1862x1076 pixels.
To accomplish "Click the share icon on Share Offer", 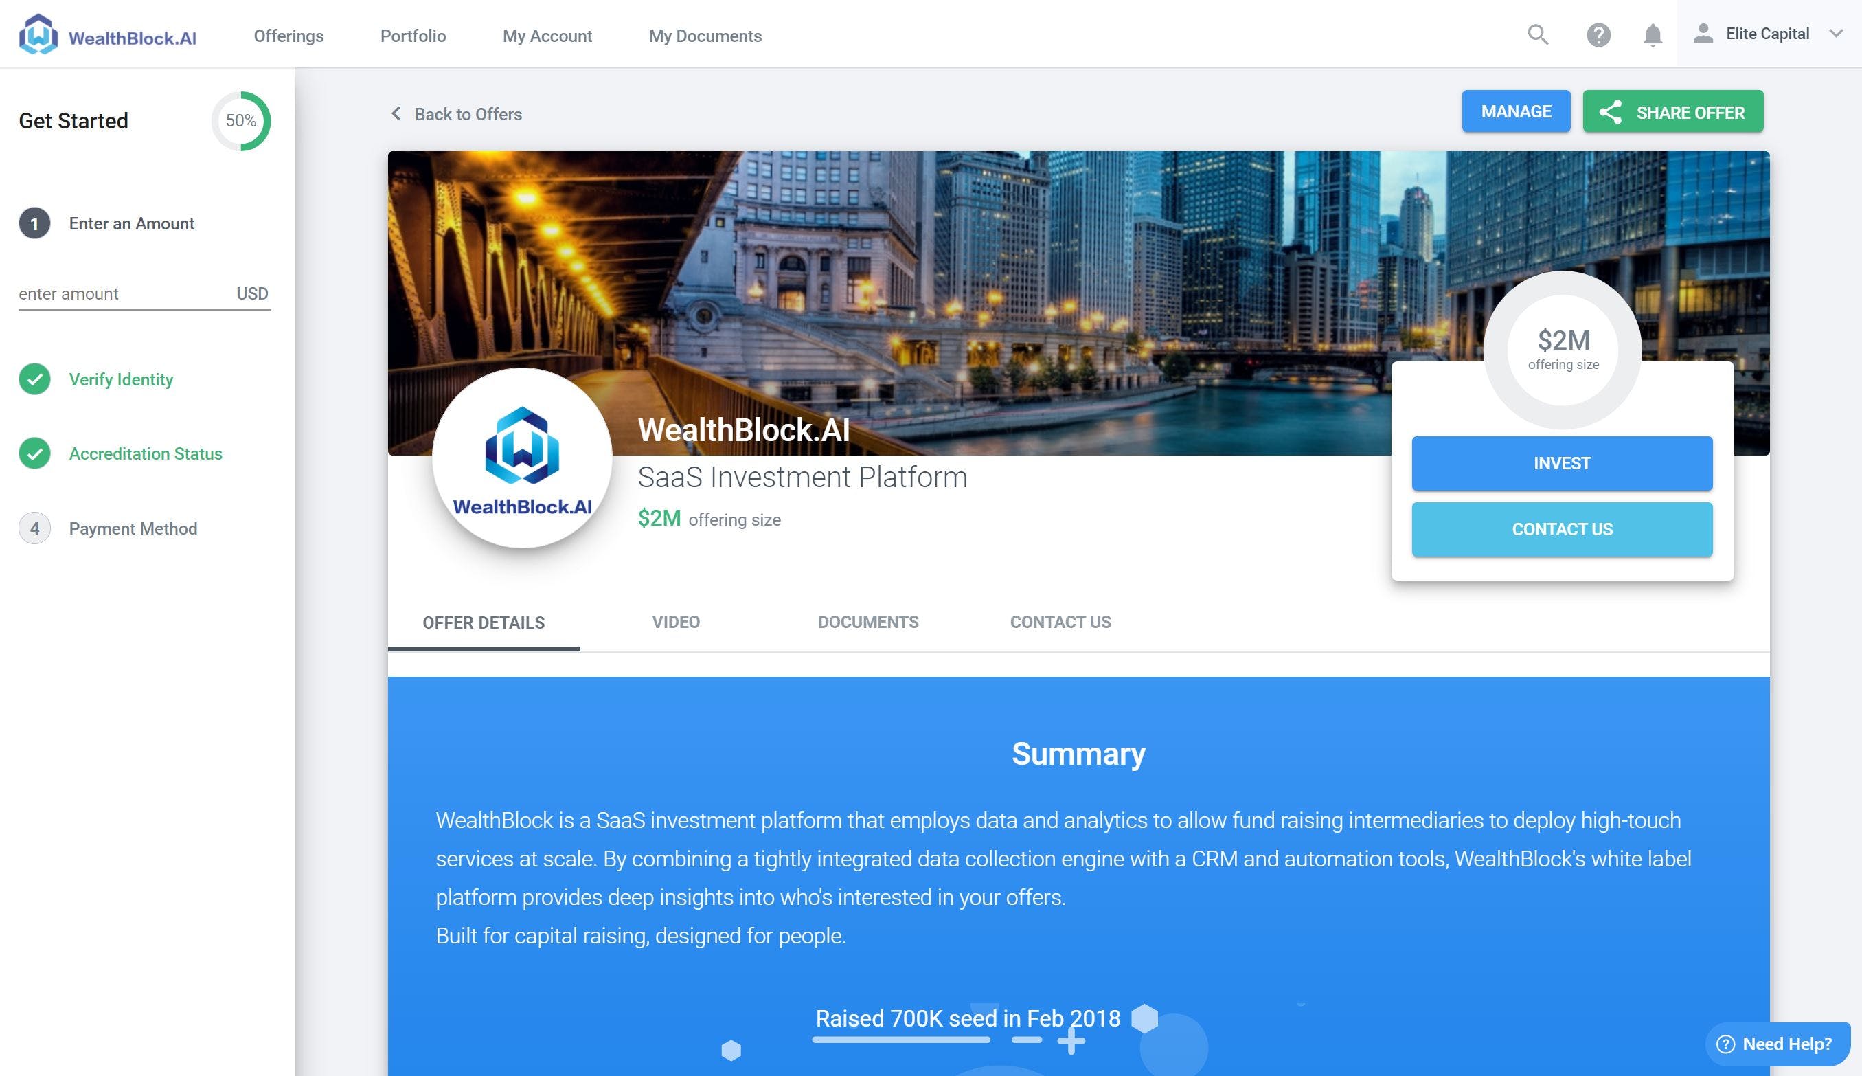I will pos(1610,112).
